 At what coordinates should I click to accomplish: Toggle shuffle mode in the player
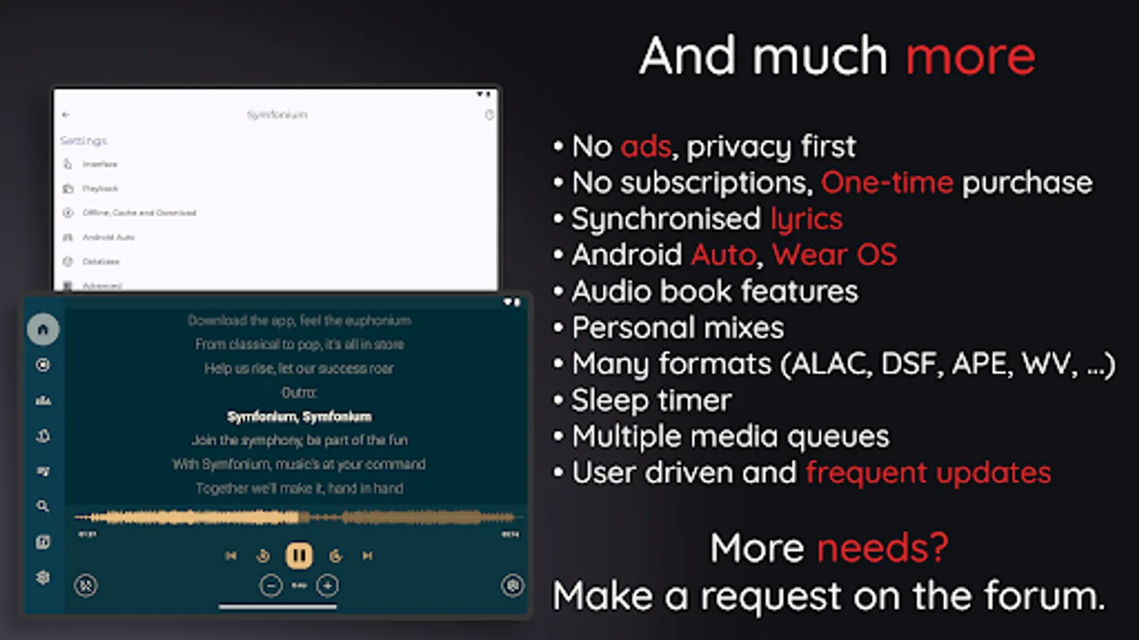pyautogui.click(x=87, y=585)
